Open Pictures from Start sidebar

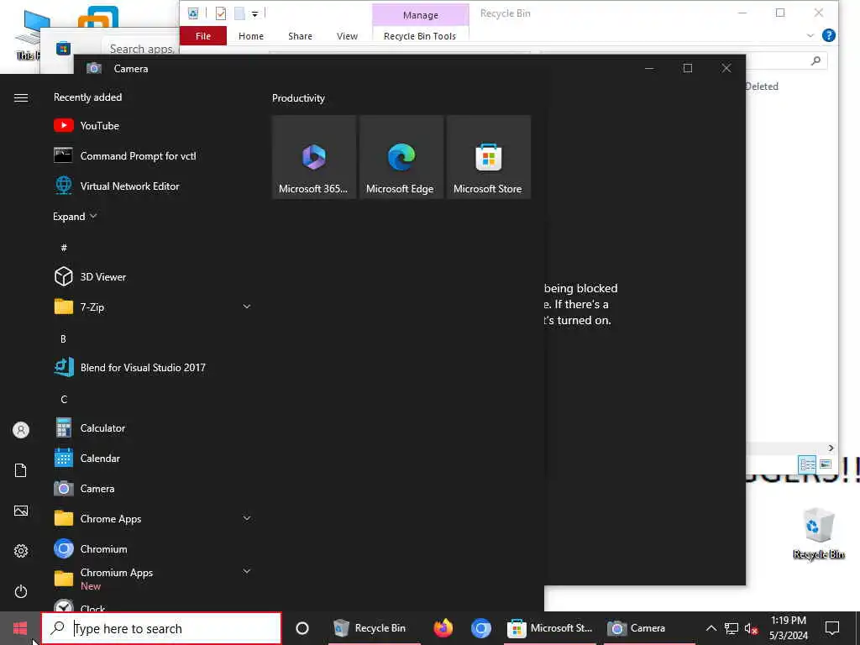[21, 511]
